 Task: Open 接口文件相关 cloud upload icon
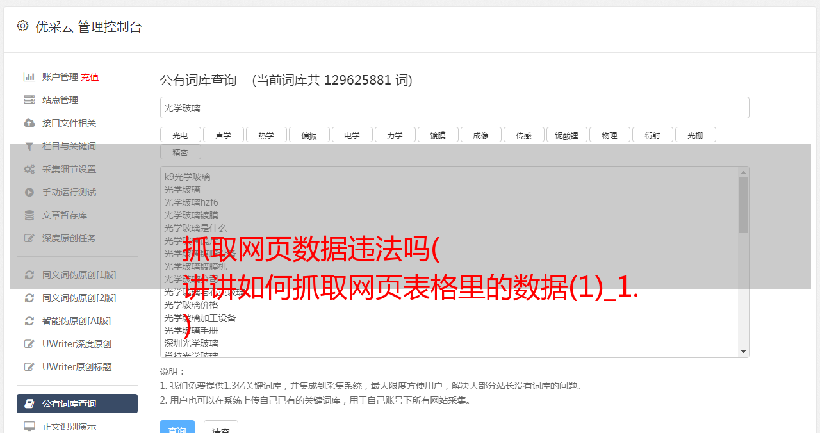coord(29,123)
